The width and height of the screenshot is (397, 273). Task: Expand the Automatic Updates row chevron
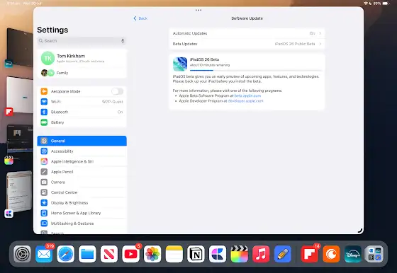[x=320, y=33]
